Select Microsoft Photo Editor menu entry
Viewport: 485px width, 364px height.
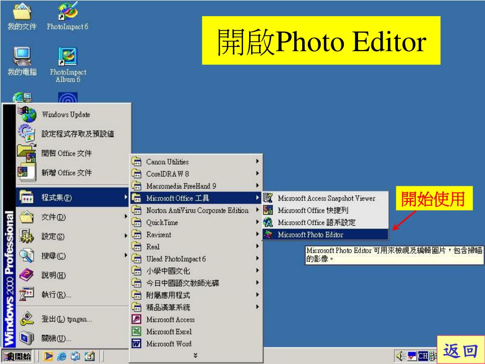coord(325,234)
